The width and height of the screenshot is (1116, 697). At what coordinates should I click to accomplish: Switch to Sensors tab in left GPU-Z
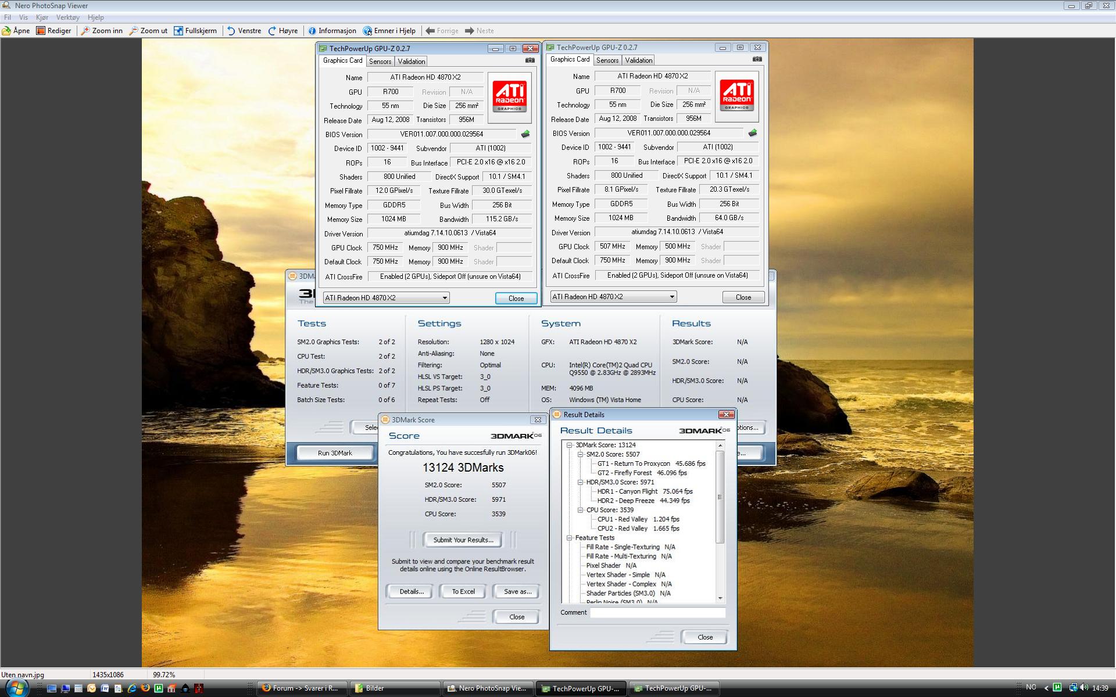pyautogui.click(x=380, y=62)
